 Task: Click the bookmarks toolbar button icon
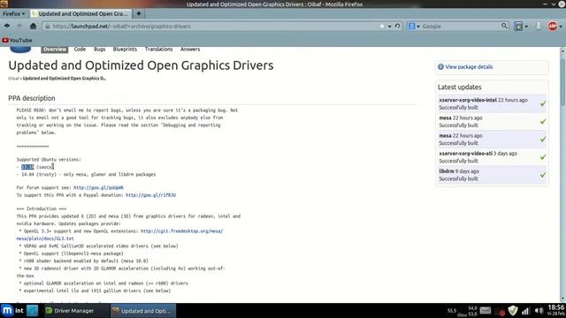point(518,26)
